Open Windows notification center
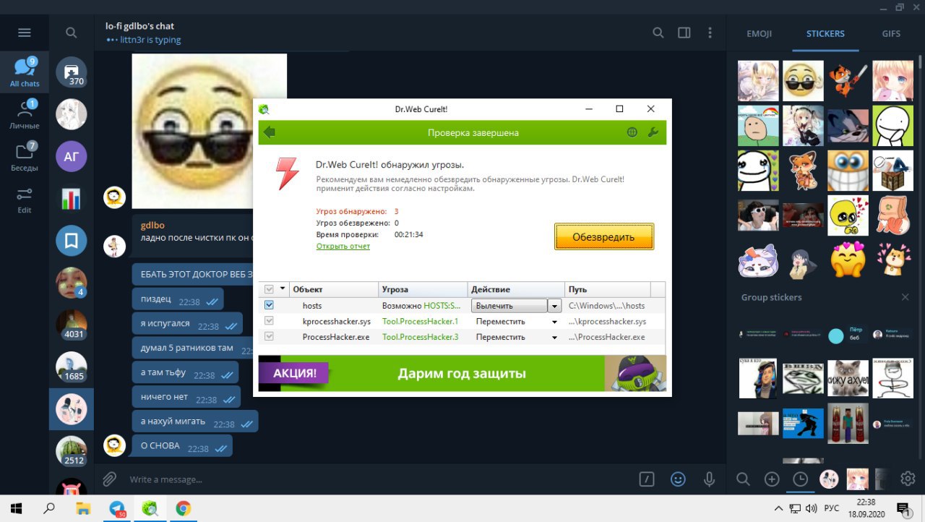 [x=903, y=508]
